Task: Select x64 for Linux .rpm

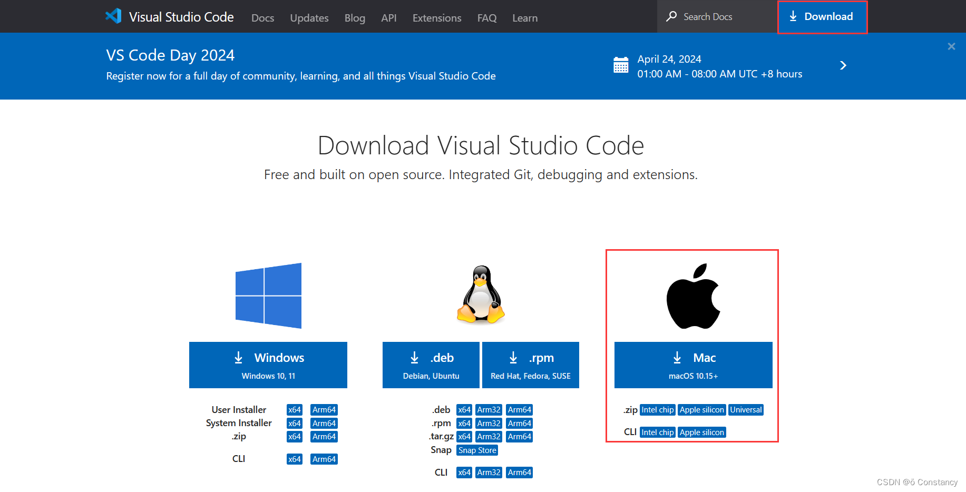Action: [464, 424]
